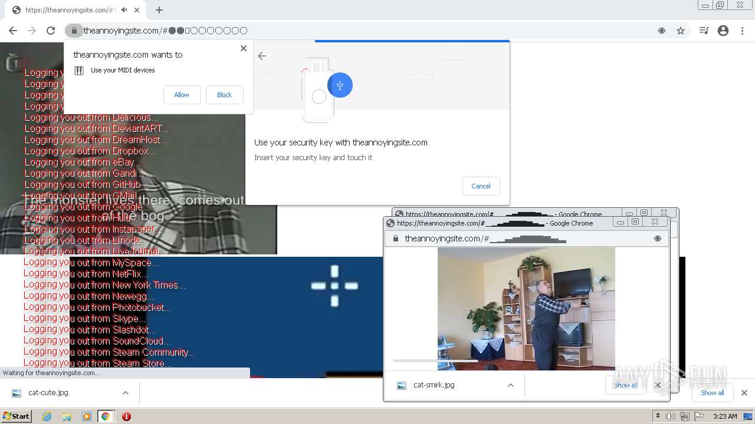Open Action Center flag icon
Image resolution: width=755 pixels, height=424 pixels.
tap(698, 416)
